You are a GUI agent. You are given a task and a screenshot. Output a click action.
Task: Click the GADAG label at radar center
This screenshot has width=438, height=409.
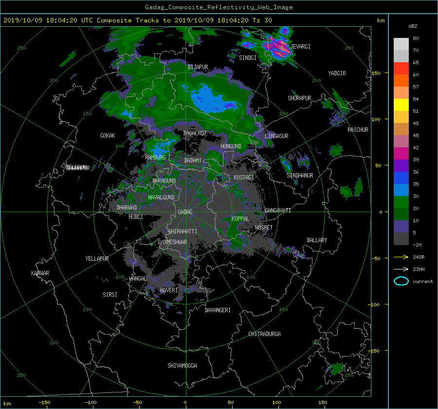tap(185, 212)
